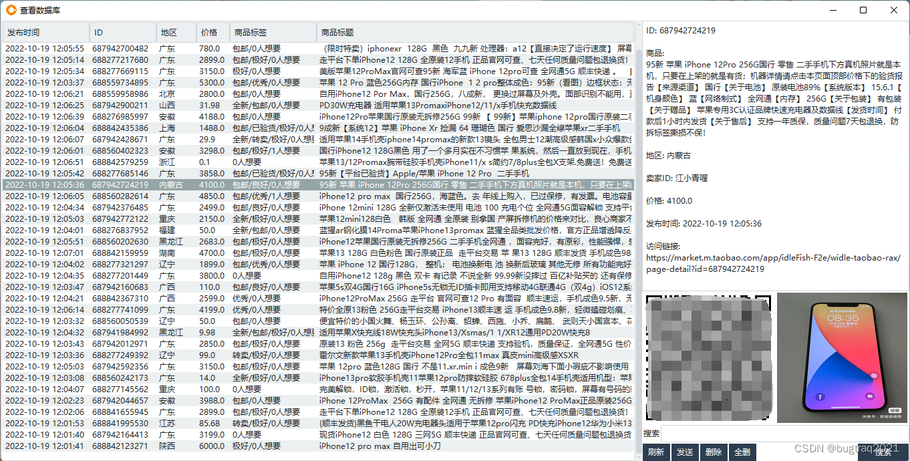Click the 发送 (send) button

tap(685, 452)
